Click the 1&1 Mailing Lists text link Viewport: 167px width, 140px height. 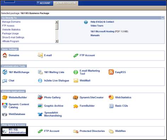[54, 72]
